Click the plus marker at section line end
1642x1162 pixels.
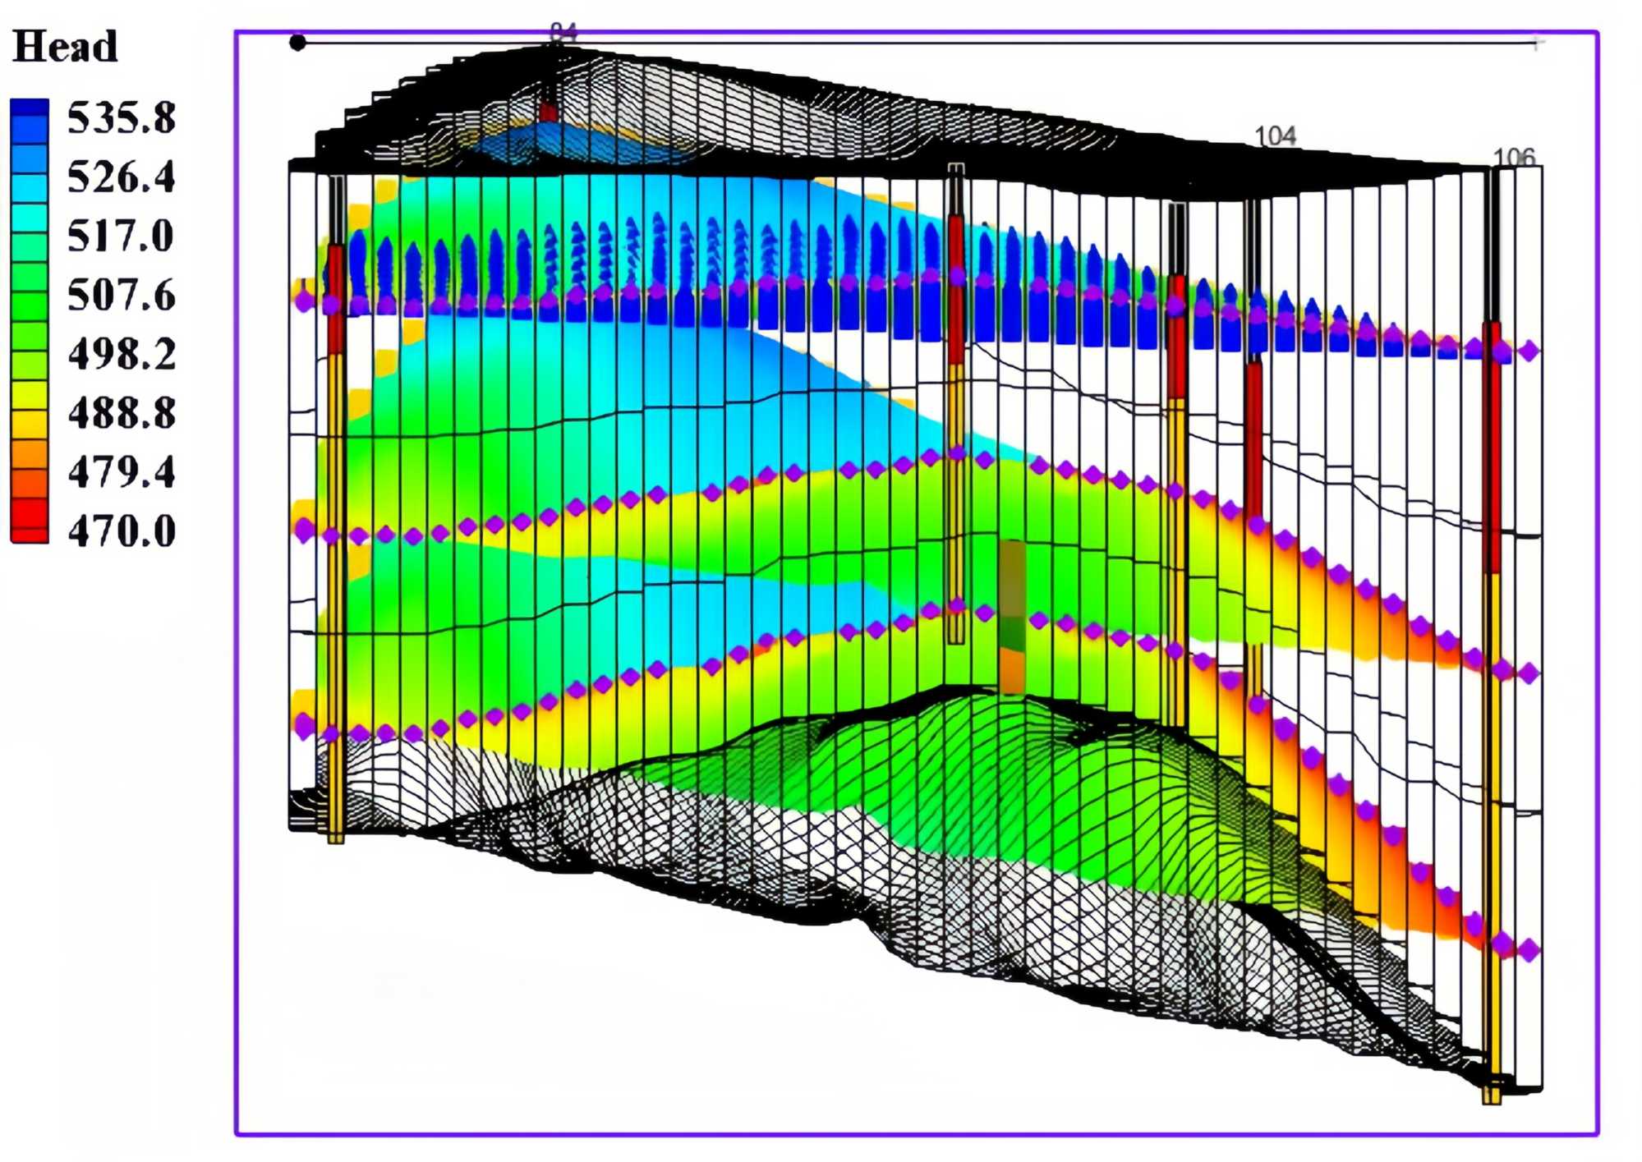1537,43
